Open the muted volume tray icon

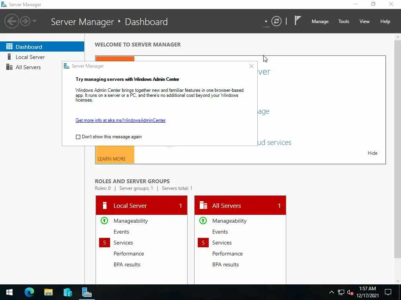point(350,292)
